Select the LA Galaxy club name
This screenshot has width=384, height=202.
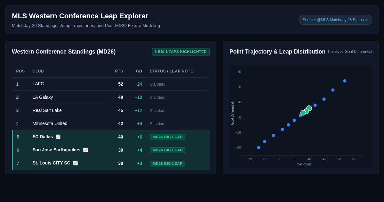[x=43, y=97]
